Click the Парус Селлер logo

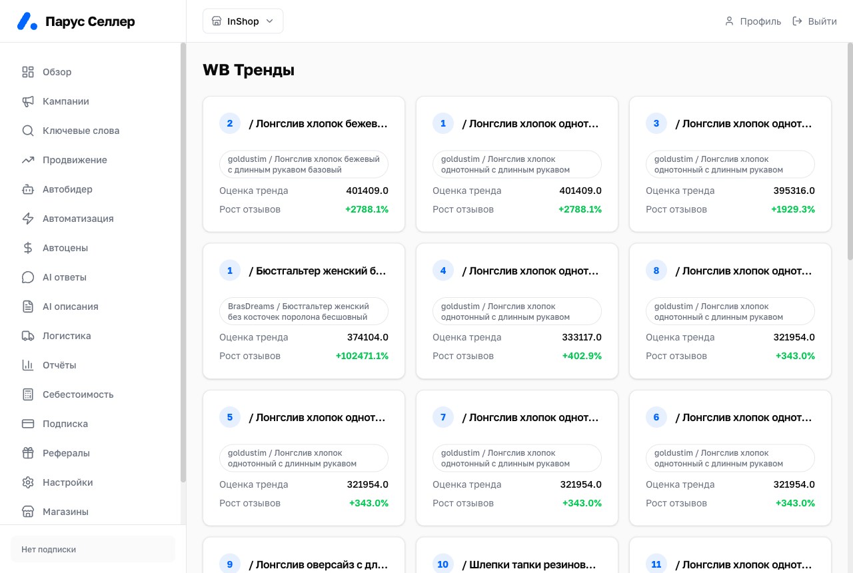(x=76, y=21)
